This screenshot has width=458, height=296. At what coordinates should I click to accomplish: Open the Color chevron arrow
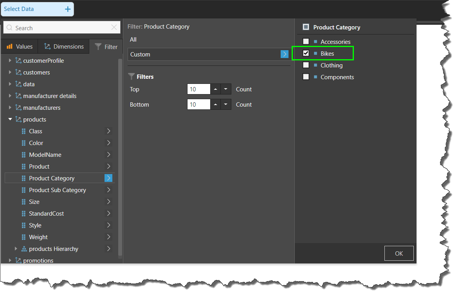coord(108,143)
